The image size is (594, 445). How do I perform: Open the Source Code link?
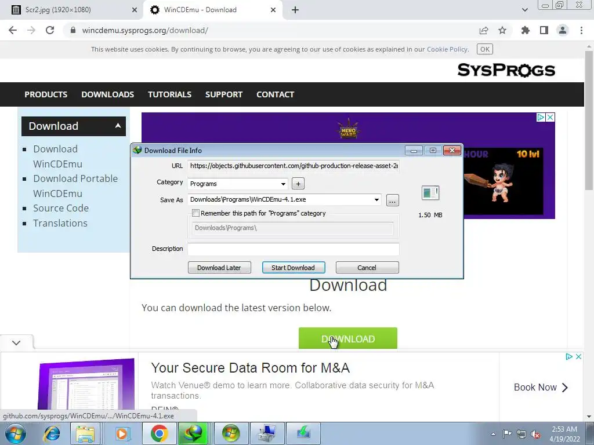pyautogui.click(x=60, y=208)
